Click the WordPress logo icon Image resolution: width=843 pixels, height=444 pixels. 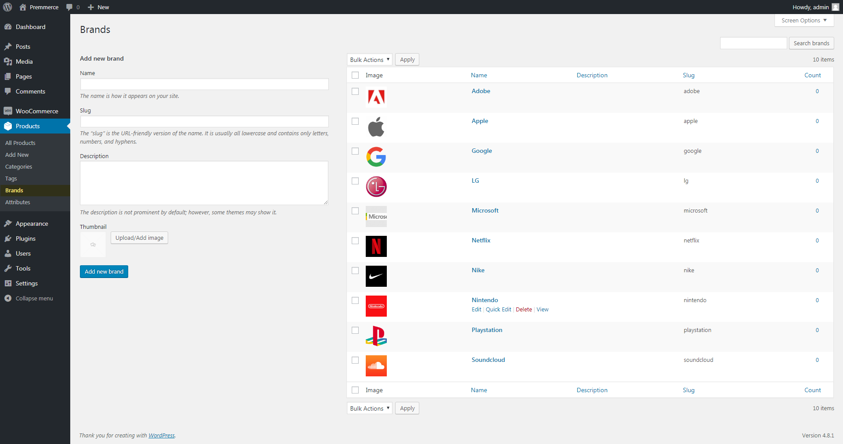(7, 7)
